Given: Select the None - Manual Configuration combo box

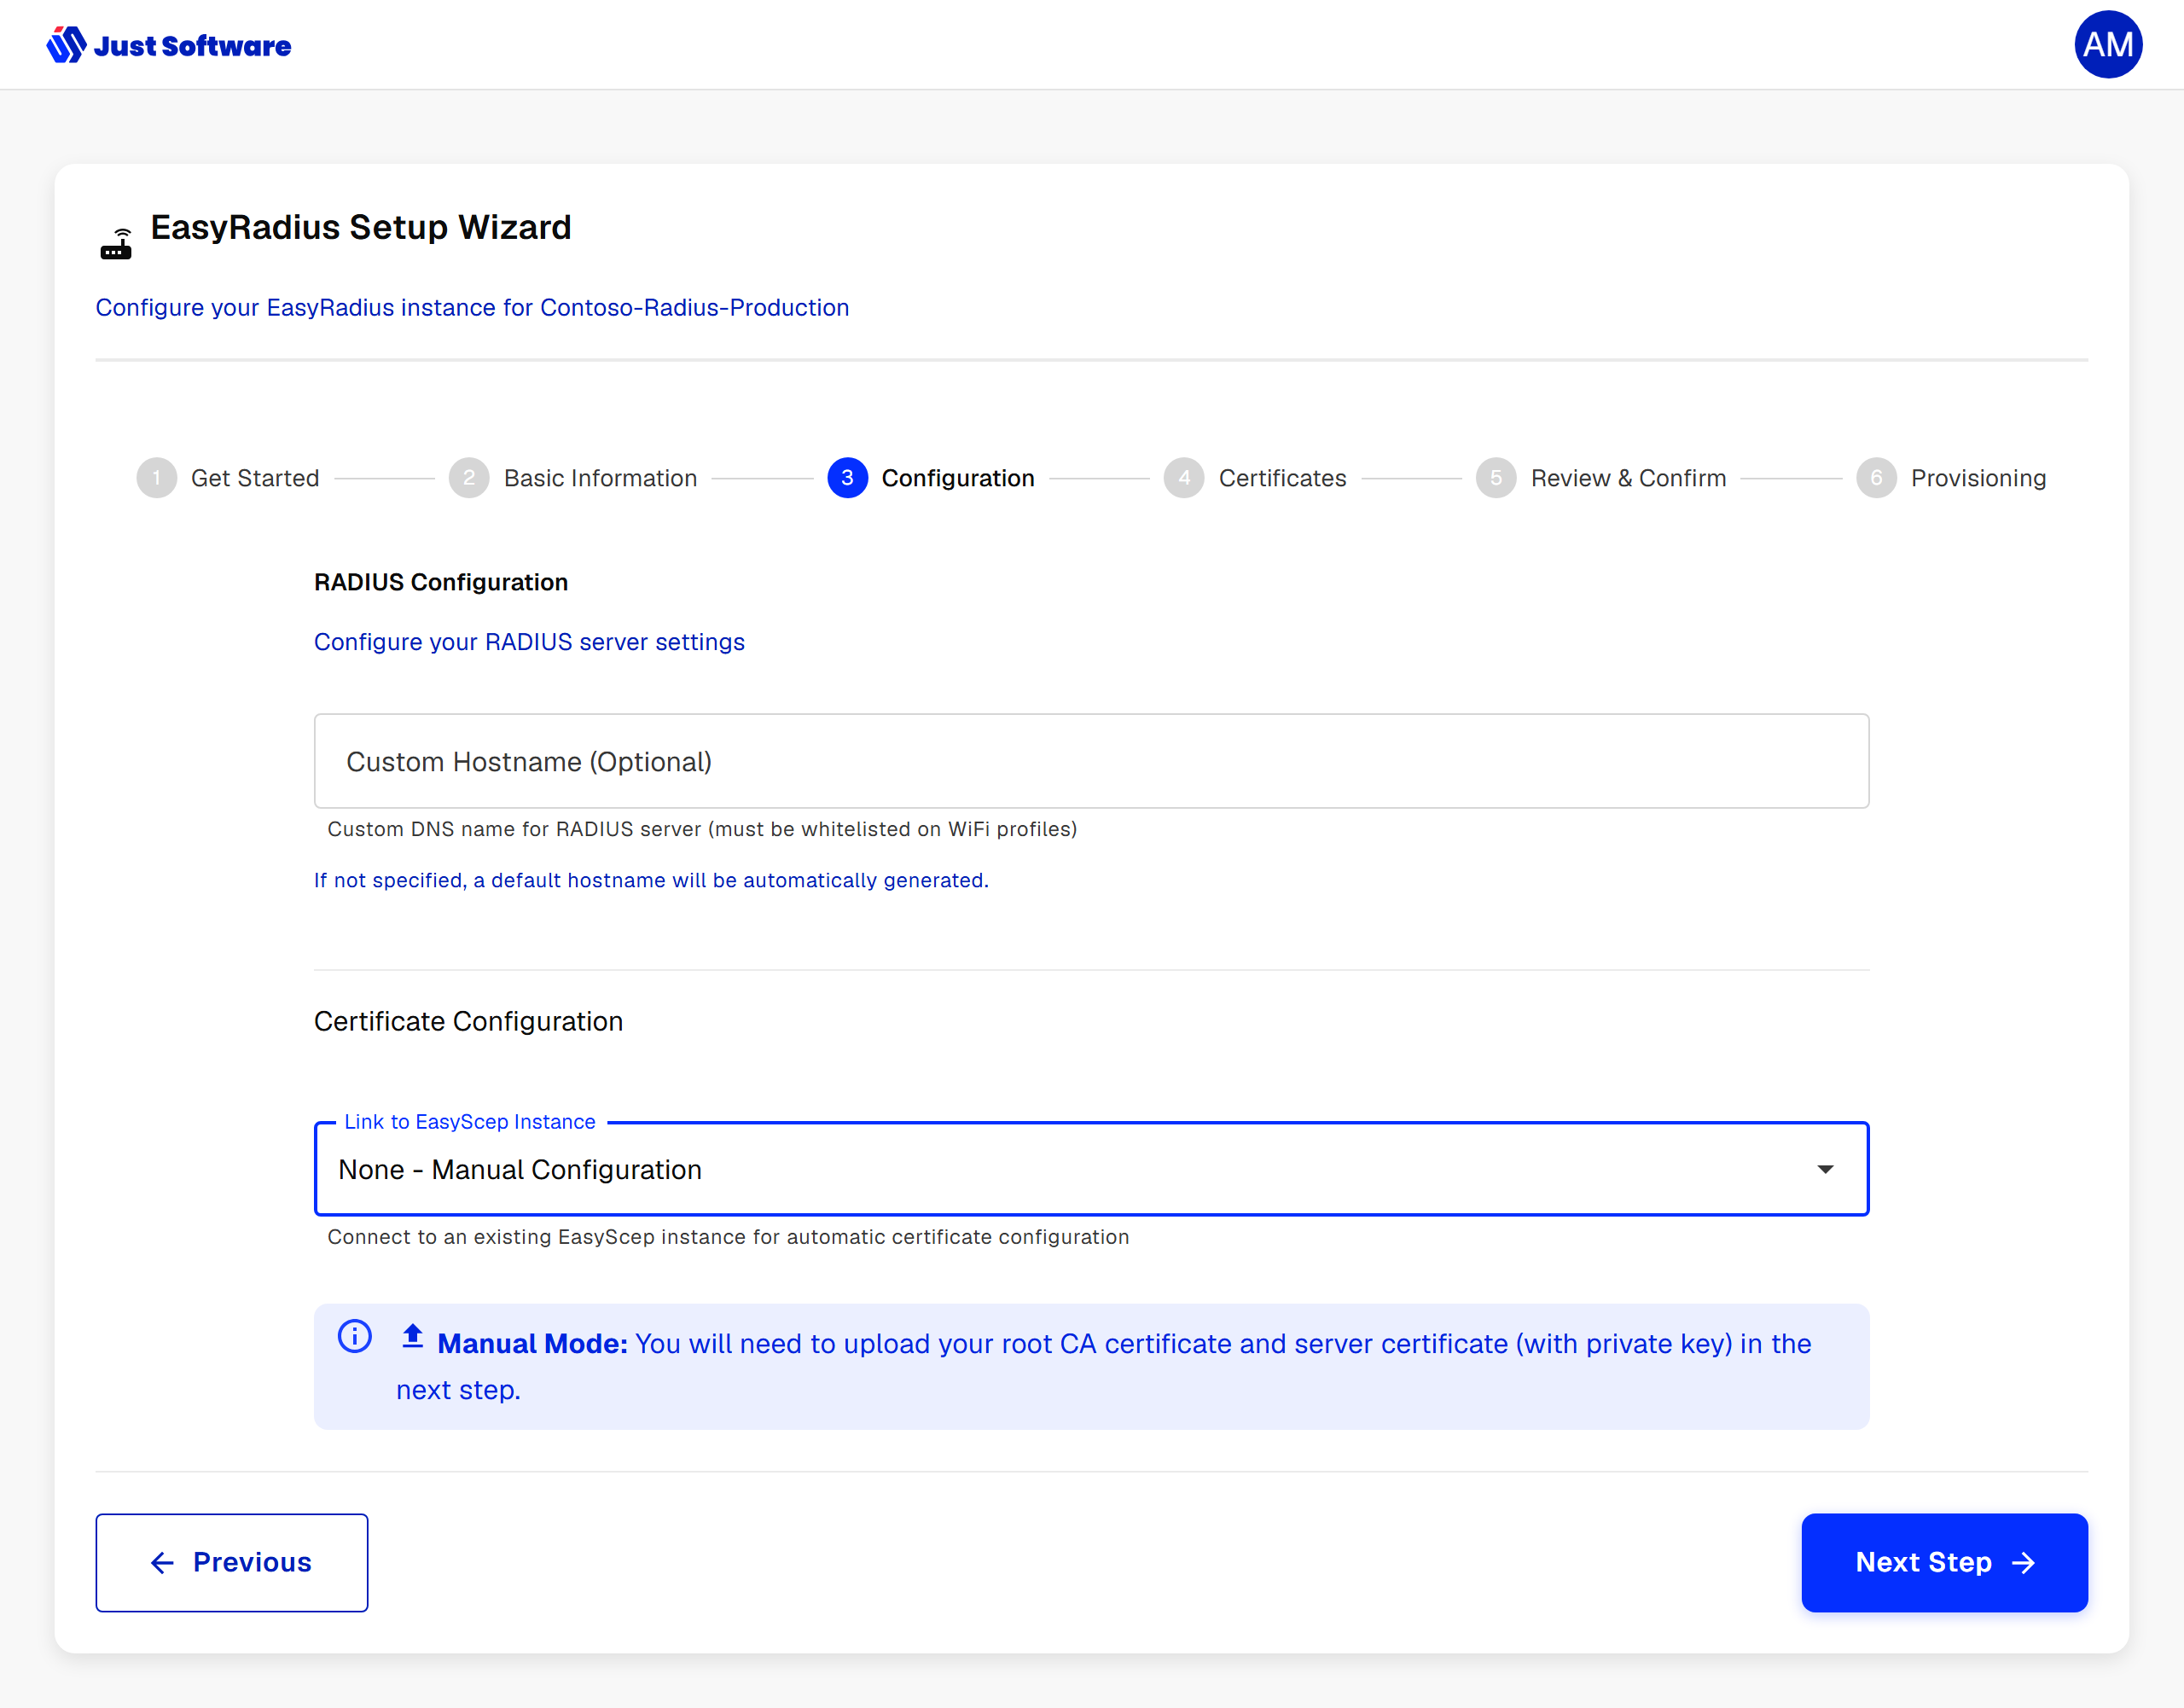Looking at the screenshot, I should (1091, 1169).
